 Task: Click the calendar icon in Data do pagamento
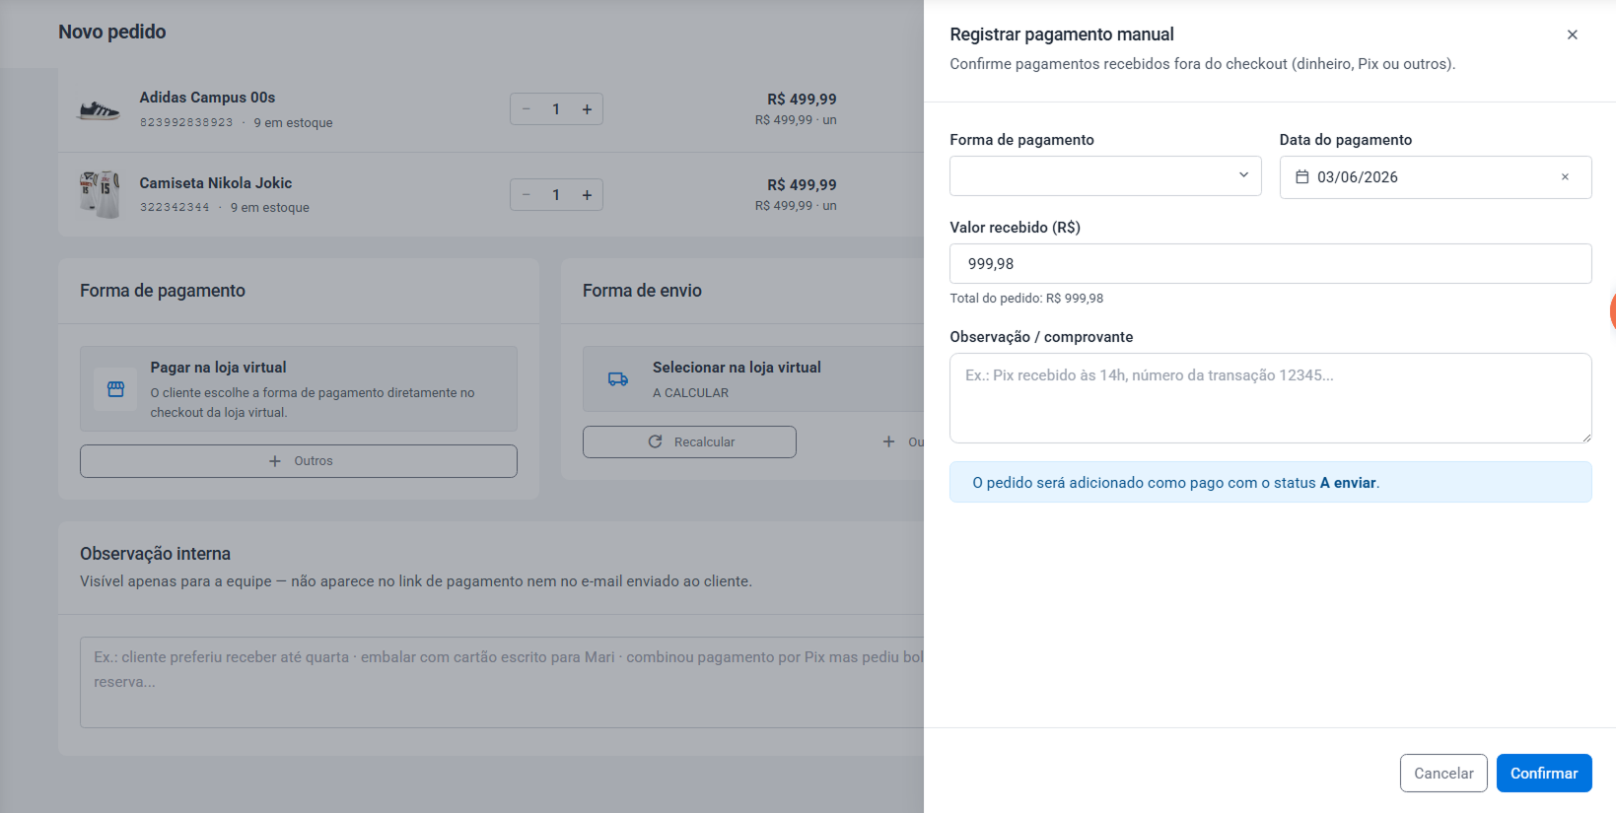[1301, 177]
